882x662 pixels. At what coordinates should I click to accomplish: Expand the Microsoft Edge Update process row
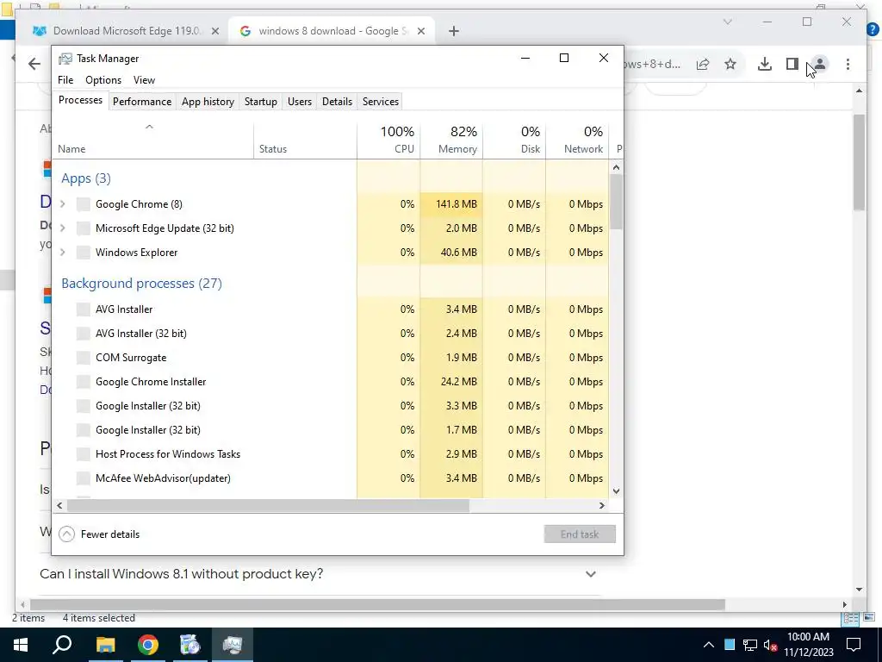pyautogui.click(x=63, y=228)
